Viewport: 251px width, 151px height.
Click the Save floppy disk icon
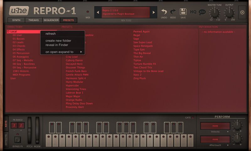(183, 12)
